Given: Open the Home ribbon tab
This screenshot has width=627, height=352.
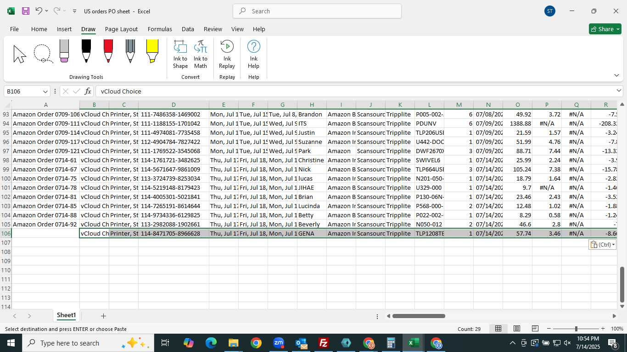Looking at the screenshot, I should pos(39,29).
